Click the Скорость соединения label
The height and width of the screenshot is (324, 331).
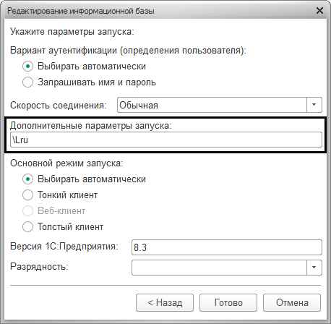59,105
